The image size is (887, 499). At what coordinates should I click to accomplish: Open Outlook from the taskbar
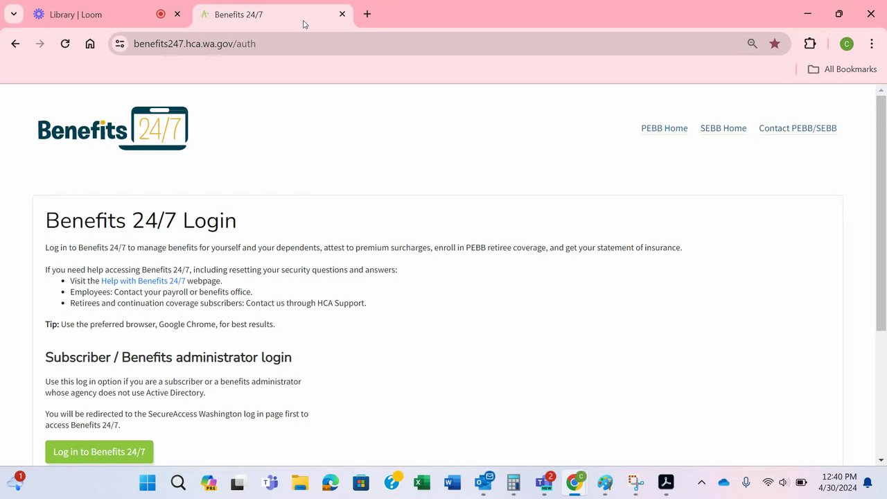tap(483, 482)
